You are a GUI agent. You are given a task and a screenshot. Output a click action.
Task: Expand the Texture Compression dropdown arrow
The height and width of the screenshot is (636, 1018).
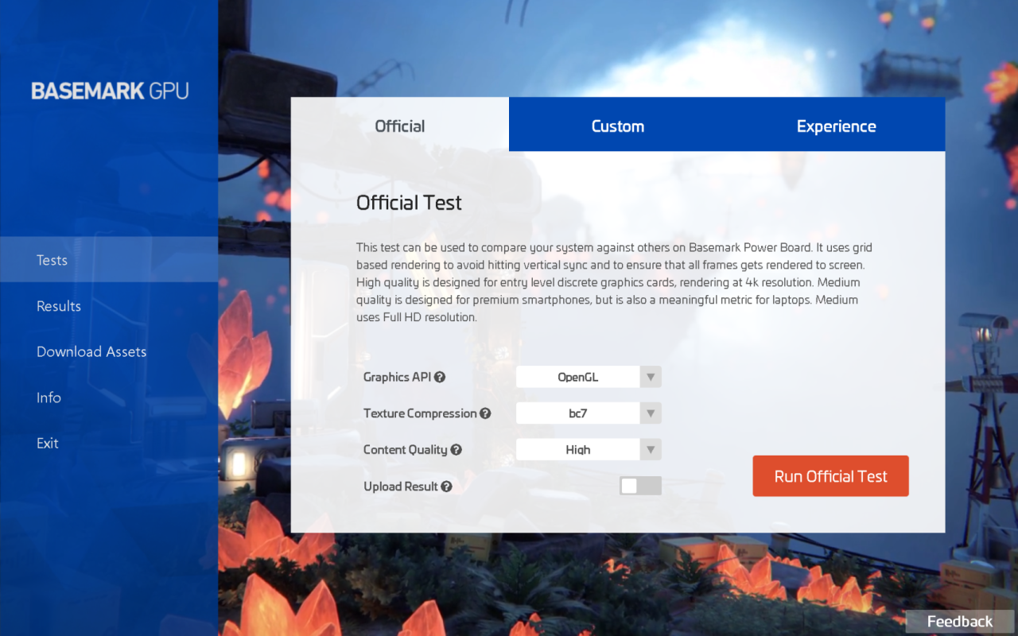(651, 413)
